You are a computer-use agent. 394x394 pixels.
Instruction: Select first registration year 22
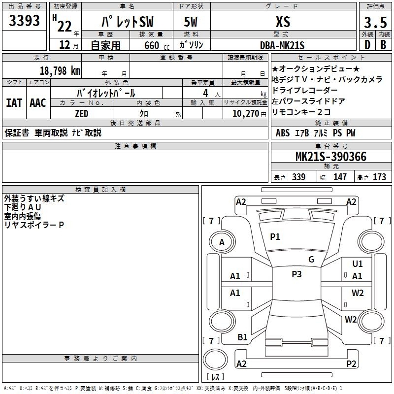tap(65, 27)
